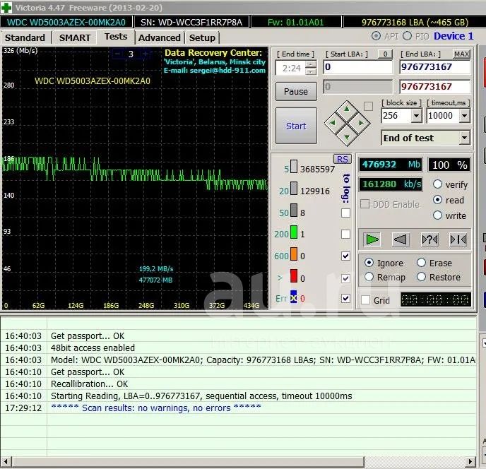
Task: Click the butterfly seek mode icon
Action: [458, 239]
